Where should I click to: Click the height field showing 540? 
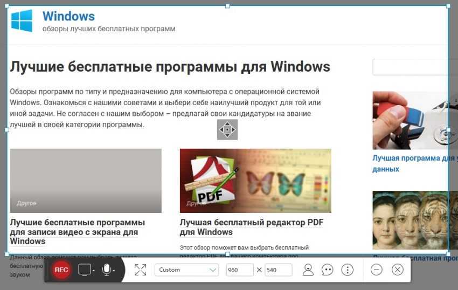pos(278,270)
